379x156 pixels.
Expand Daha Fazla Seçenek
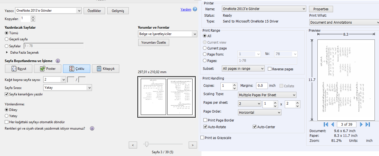coord(22,53)
